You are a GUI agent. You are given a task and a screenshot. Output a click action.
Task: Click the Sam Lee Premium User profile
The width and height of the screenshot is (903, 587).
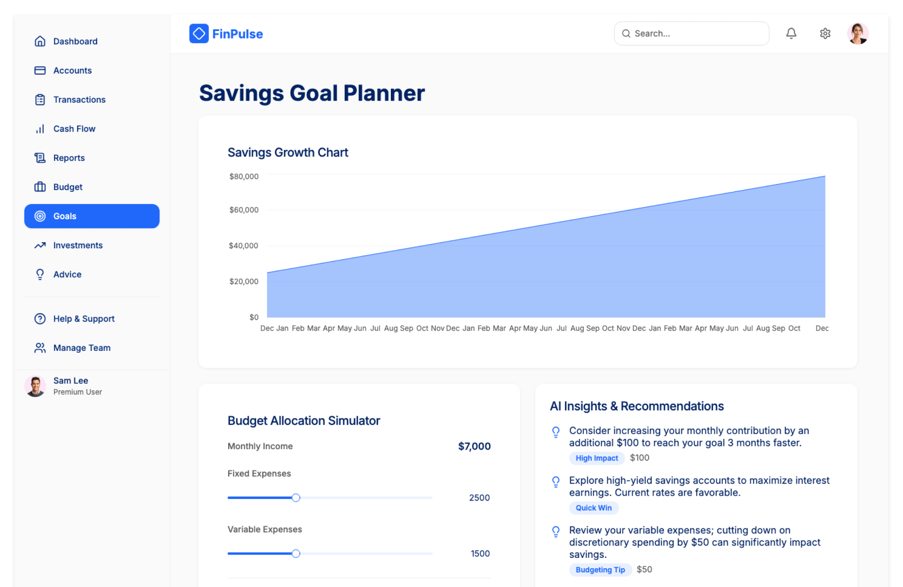[x=71, y=386]
